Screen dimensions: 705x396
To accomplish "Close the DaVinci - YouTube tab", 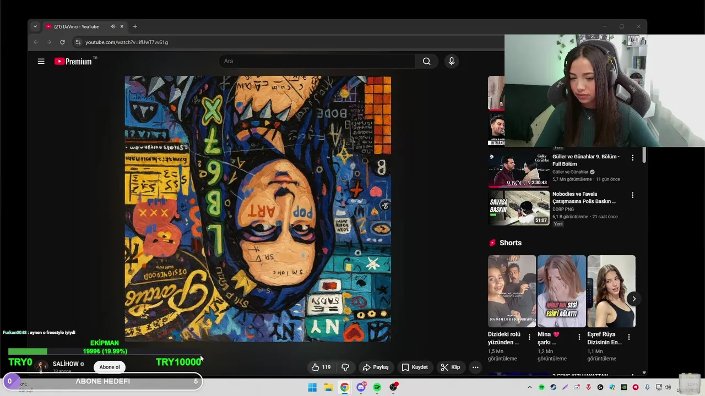I will click(x=122, y=26).
